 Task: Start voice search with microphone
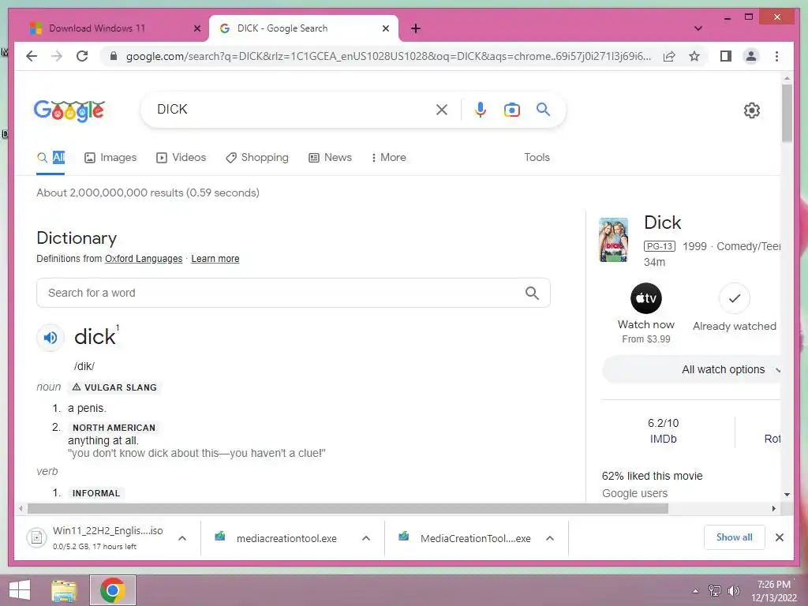(x=481, y=109)
